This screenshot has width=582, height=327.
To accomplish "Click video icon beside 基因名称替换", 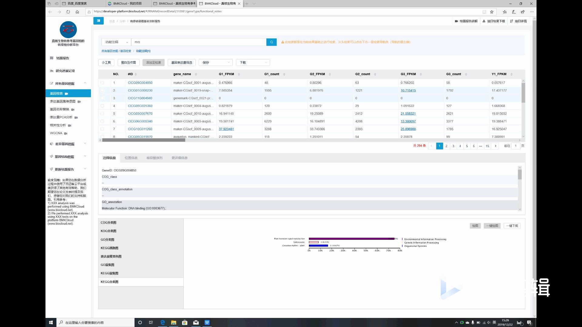I will [x=73, y=109].
